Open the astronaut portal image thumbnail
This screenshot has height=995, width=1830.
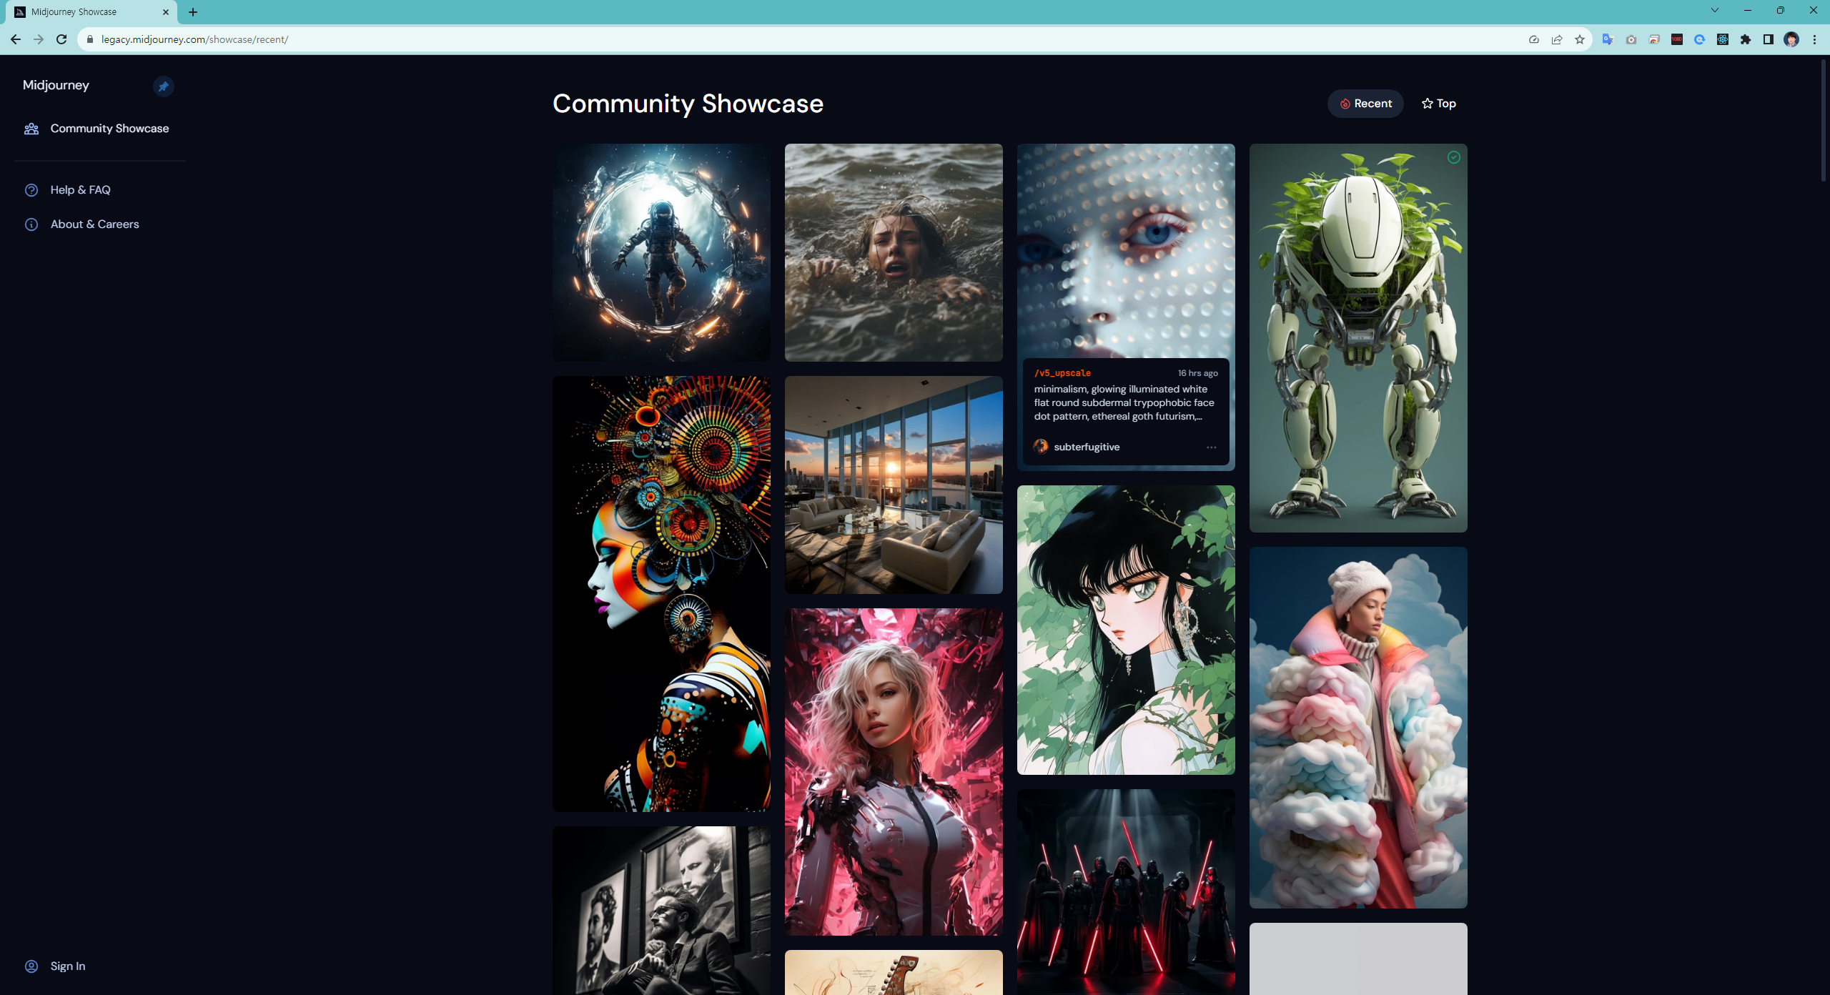(661, 252)
